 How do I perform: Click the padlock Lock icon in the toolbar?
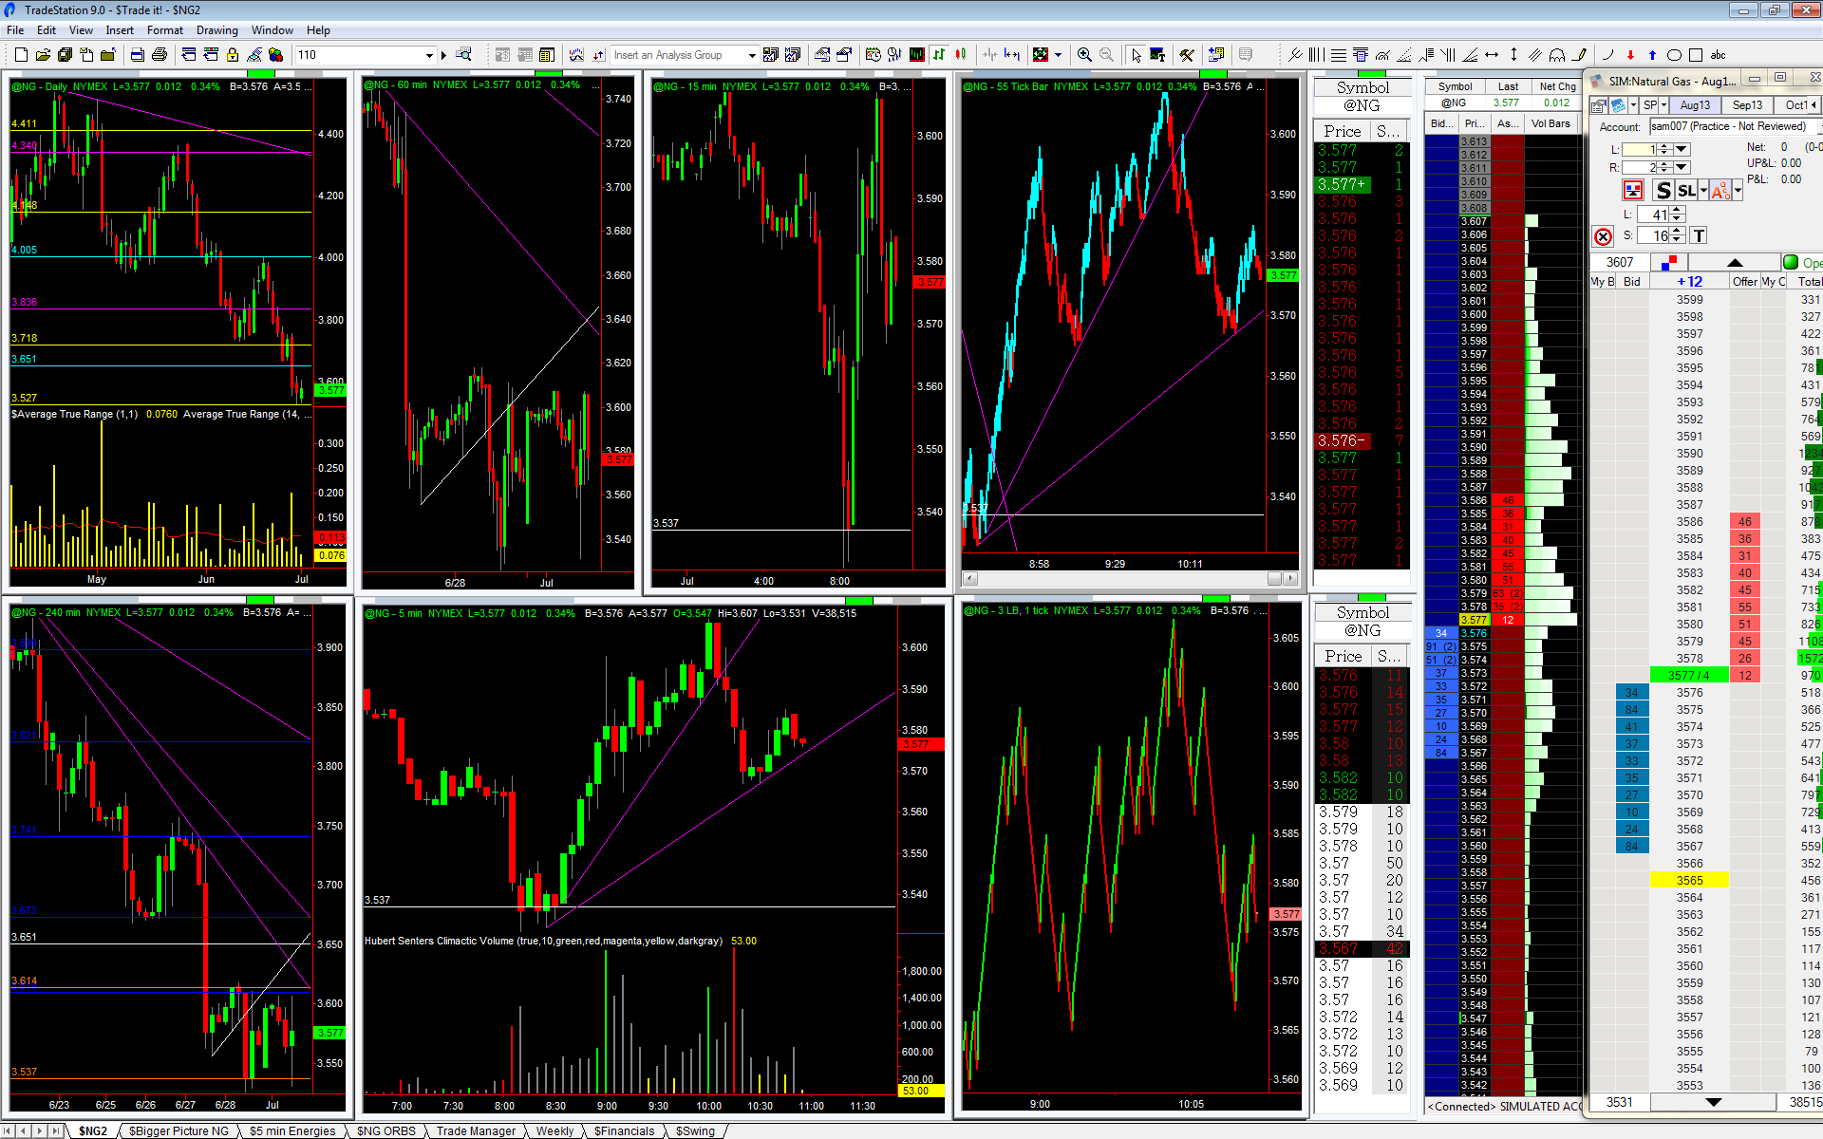tap(233, 55)
